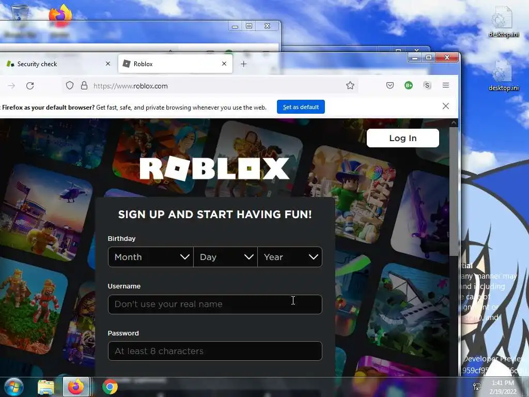The height and width of the screenshot is (397, 529).
Task: Open the Year birthday dropdown
Action: click(290, 257)
